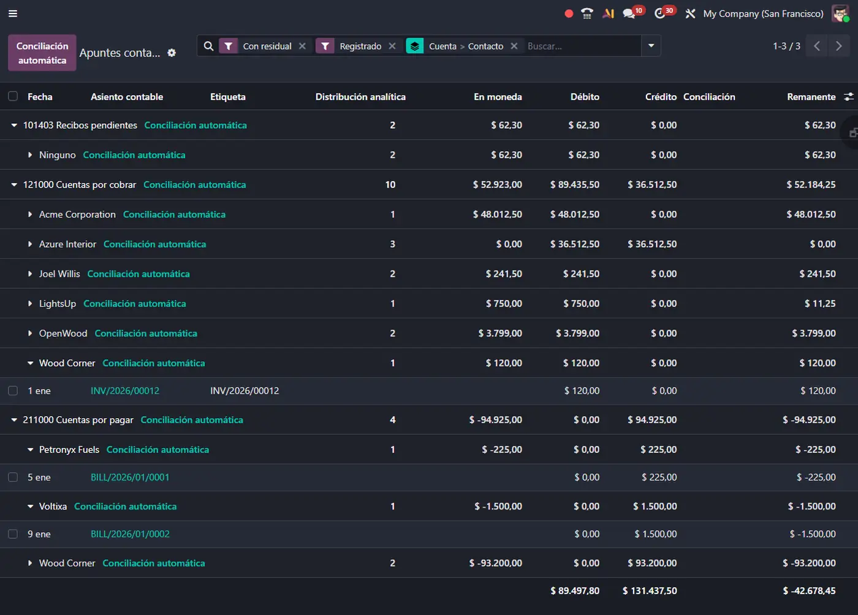The height and width of the screenshot is (615, 858).
Task: Click the Conciliación automática button
Action: (42, 53)
